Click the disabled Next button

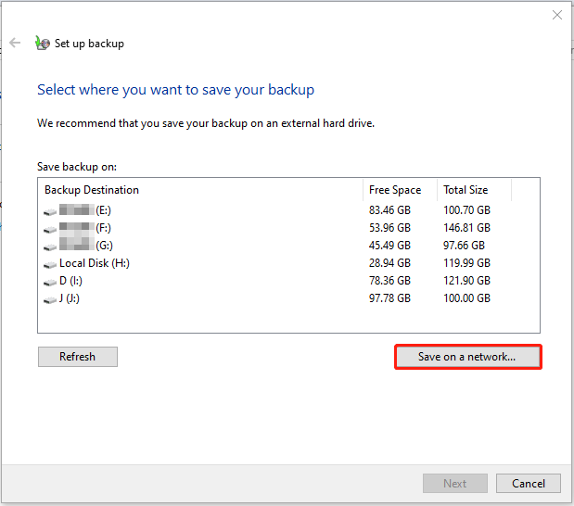click(x=455, y=484)
